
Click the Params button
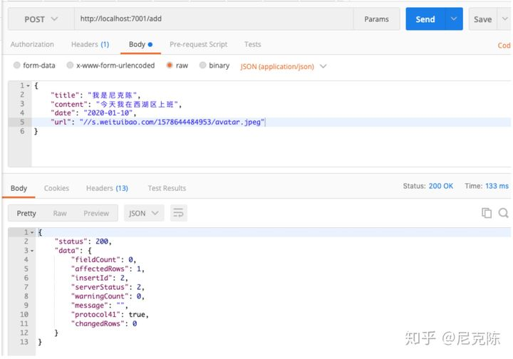[377, 19]
